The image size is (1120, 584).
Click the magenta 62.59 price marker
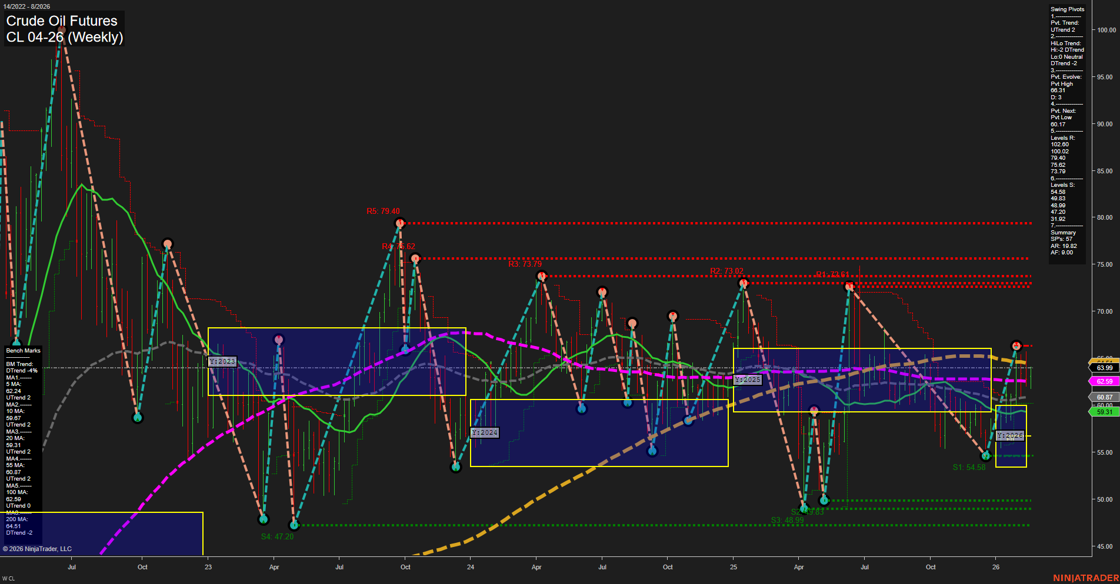pos(1104,381)
